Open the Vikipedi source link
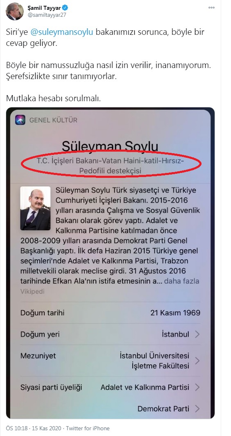 32,292
